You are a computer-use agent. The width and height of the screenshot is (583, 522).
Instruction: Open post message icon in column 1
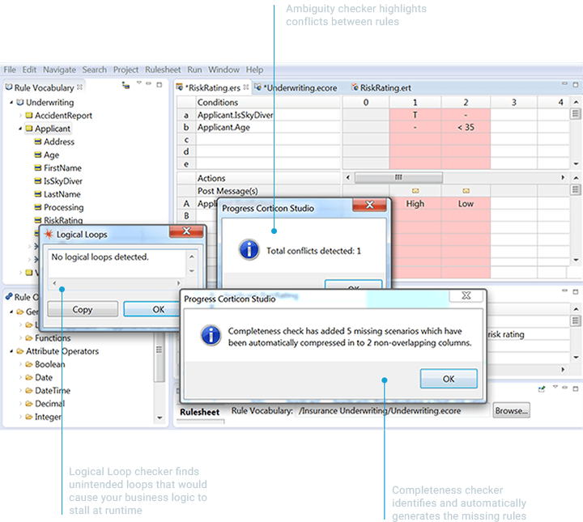(x=415, y=191)
